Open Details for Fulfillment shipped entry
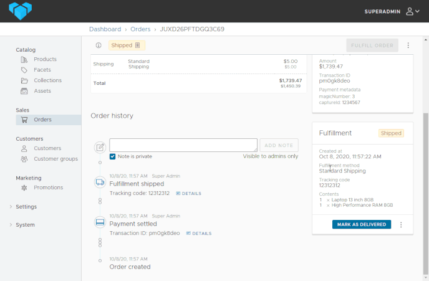This screenshot has height=281, width=429. coord(189,194)
